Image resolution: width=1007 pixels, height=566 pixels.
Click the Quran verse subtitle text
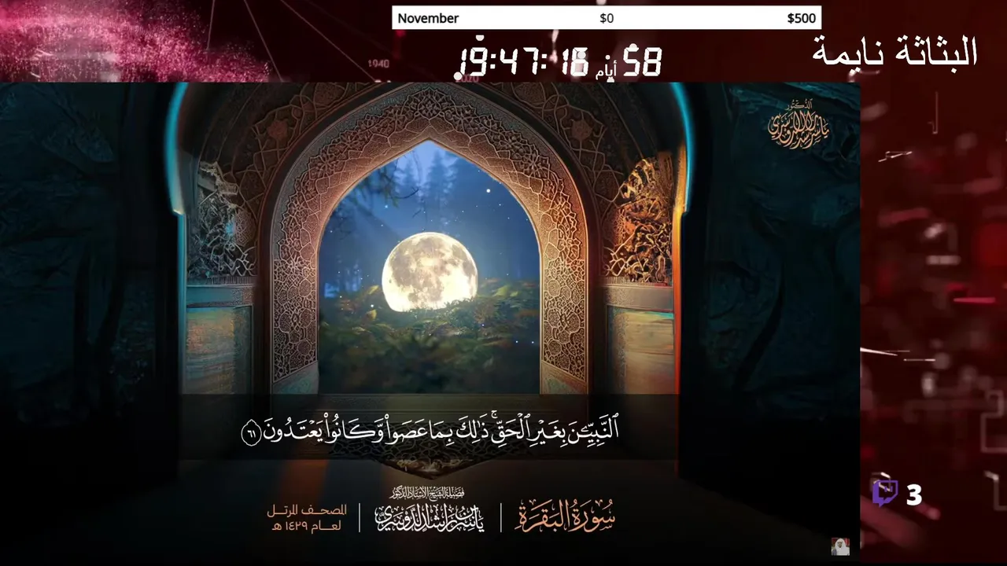[430, 430]
